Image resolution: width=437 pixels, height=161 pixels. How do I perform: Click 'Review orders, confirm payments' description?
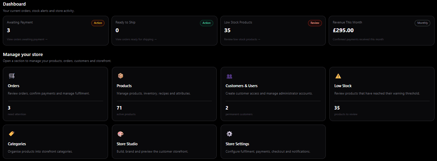(x=49, y=93)
